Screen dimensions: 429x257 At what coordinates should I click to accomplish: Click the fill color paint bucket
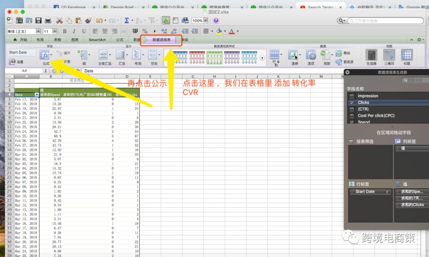(x=219, y=31)
